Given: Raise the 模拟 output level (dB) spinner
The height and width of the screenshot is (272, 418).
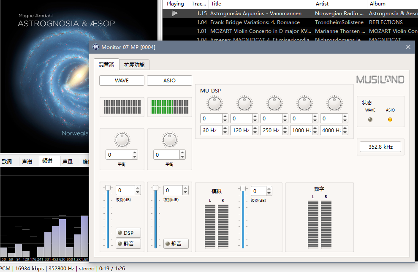Looking at the screenshot, I should pyautogui.click(x=269, y=189).
